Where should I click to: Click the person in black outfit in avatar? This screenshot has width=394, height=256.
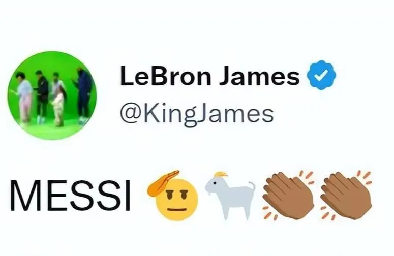(42, 97)
